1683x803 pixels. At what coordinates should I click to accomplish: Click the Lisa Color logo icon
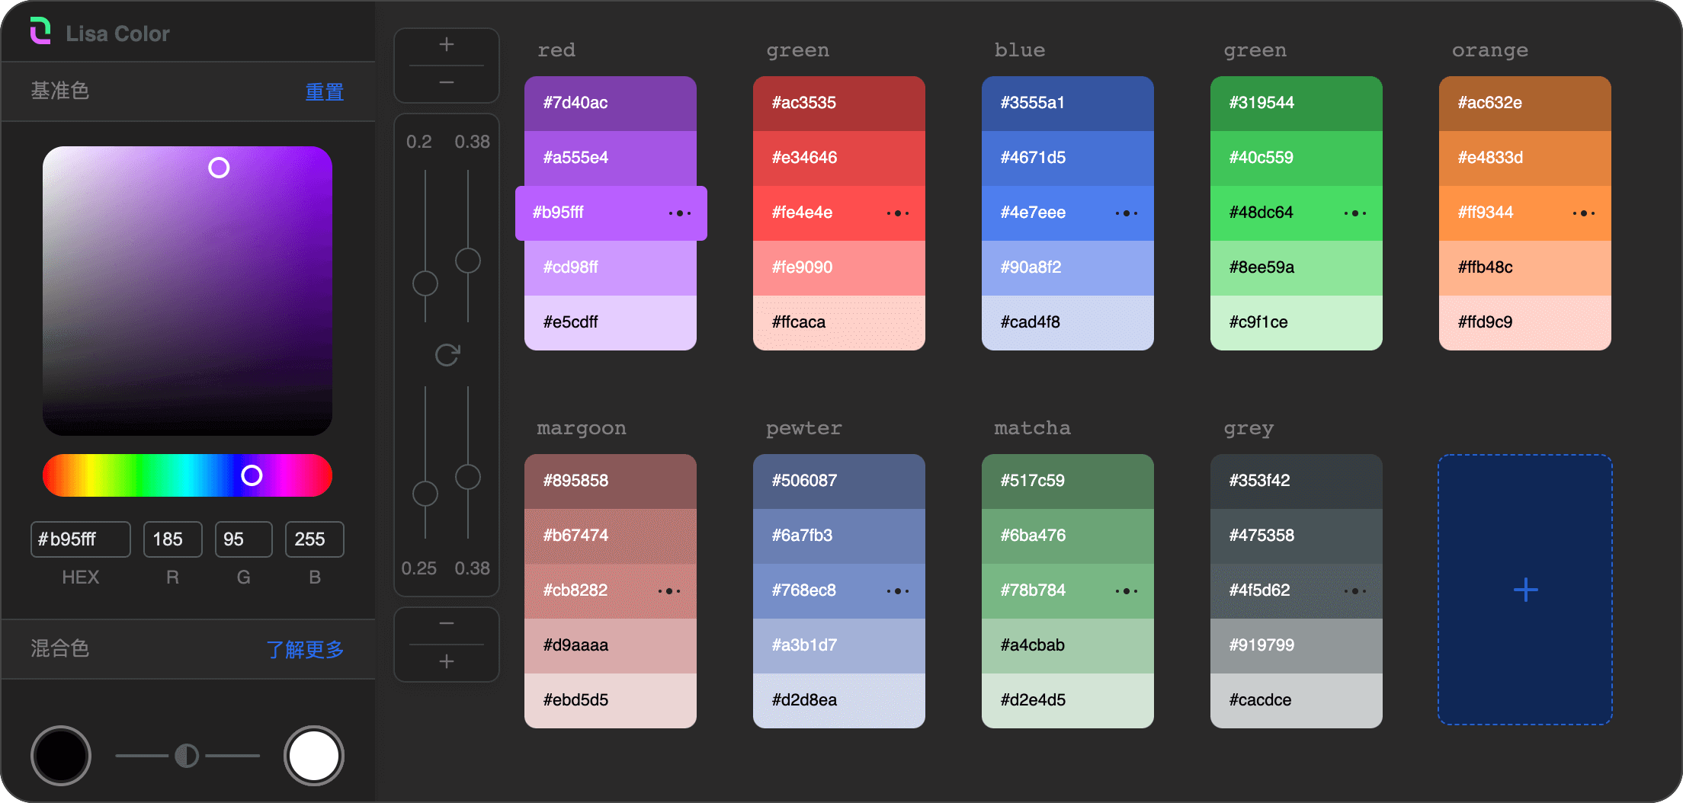[x=40, y=31]
